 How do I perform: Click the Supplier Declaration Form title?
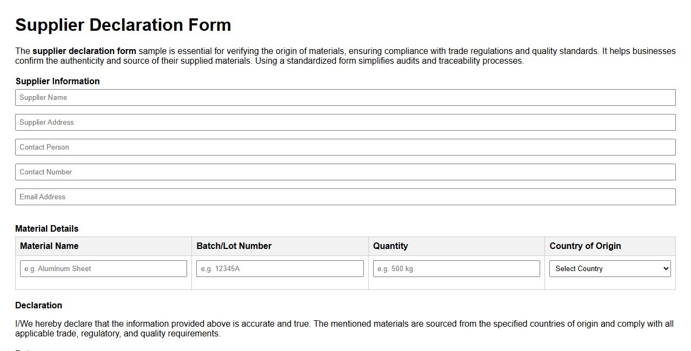123,25
